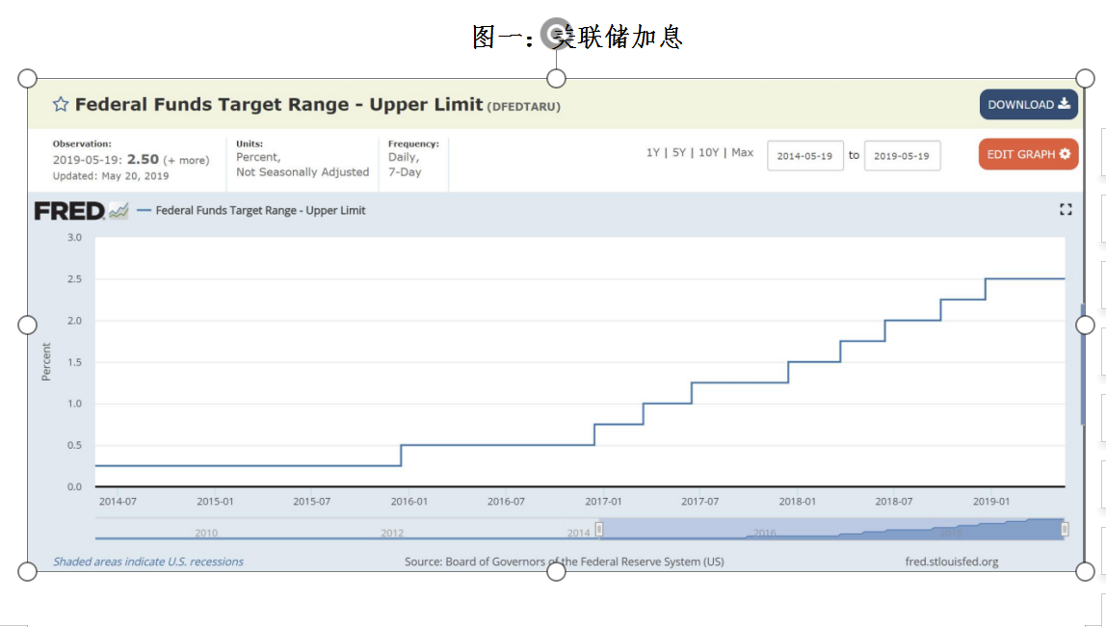Click the top-left corner resize handle
This screenshot has height=627, width=1106.
(x=28, y=78)
